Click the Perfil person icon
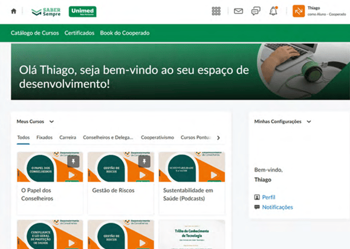The width and height of the screenshot is (350, 249). [257, 197]
